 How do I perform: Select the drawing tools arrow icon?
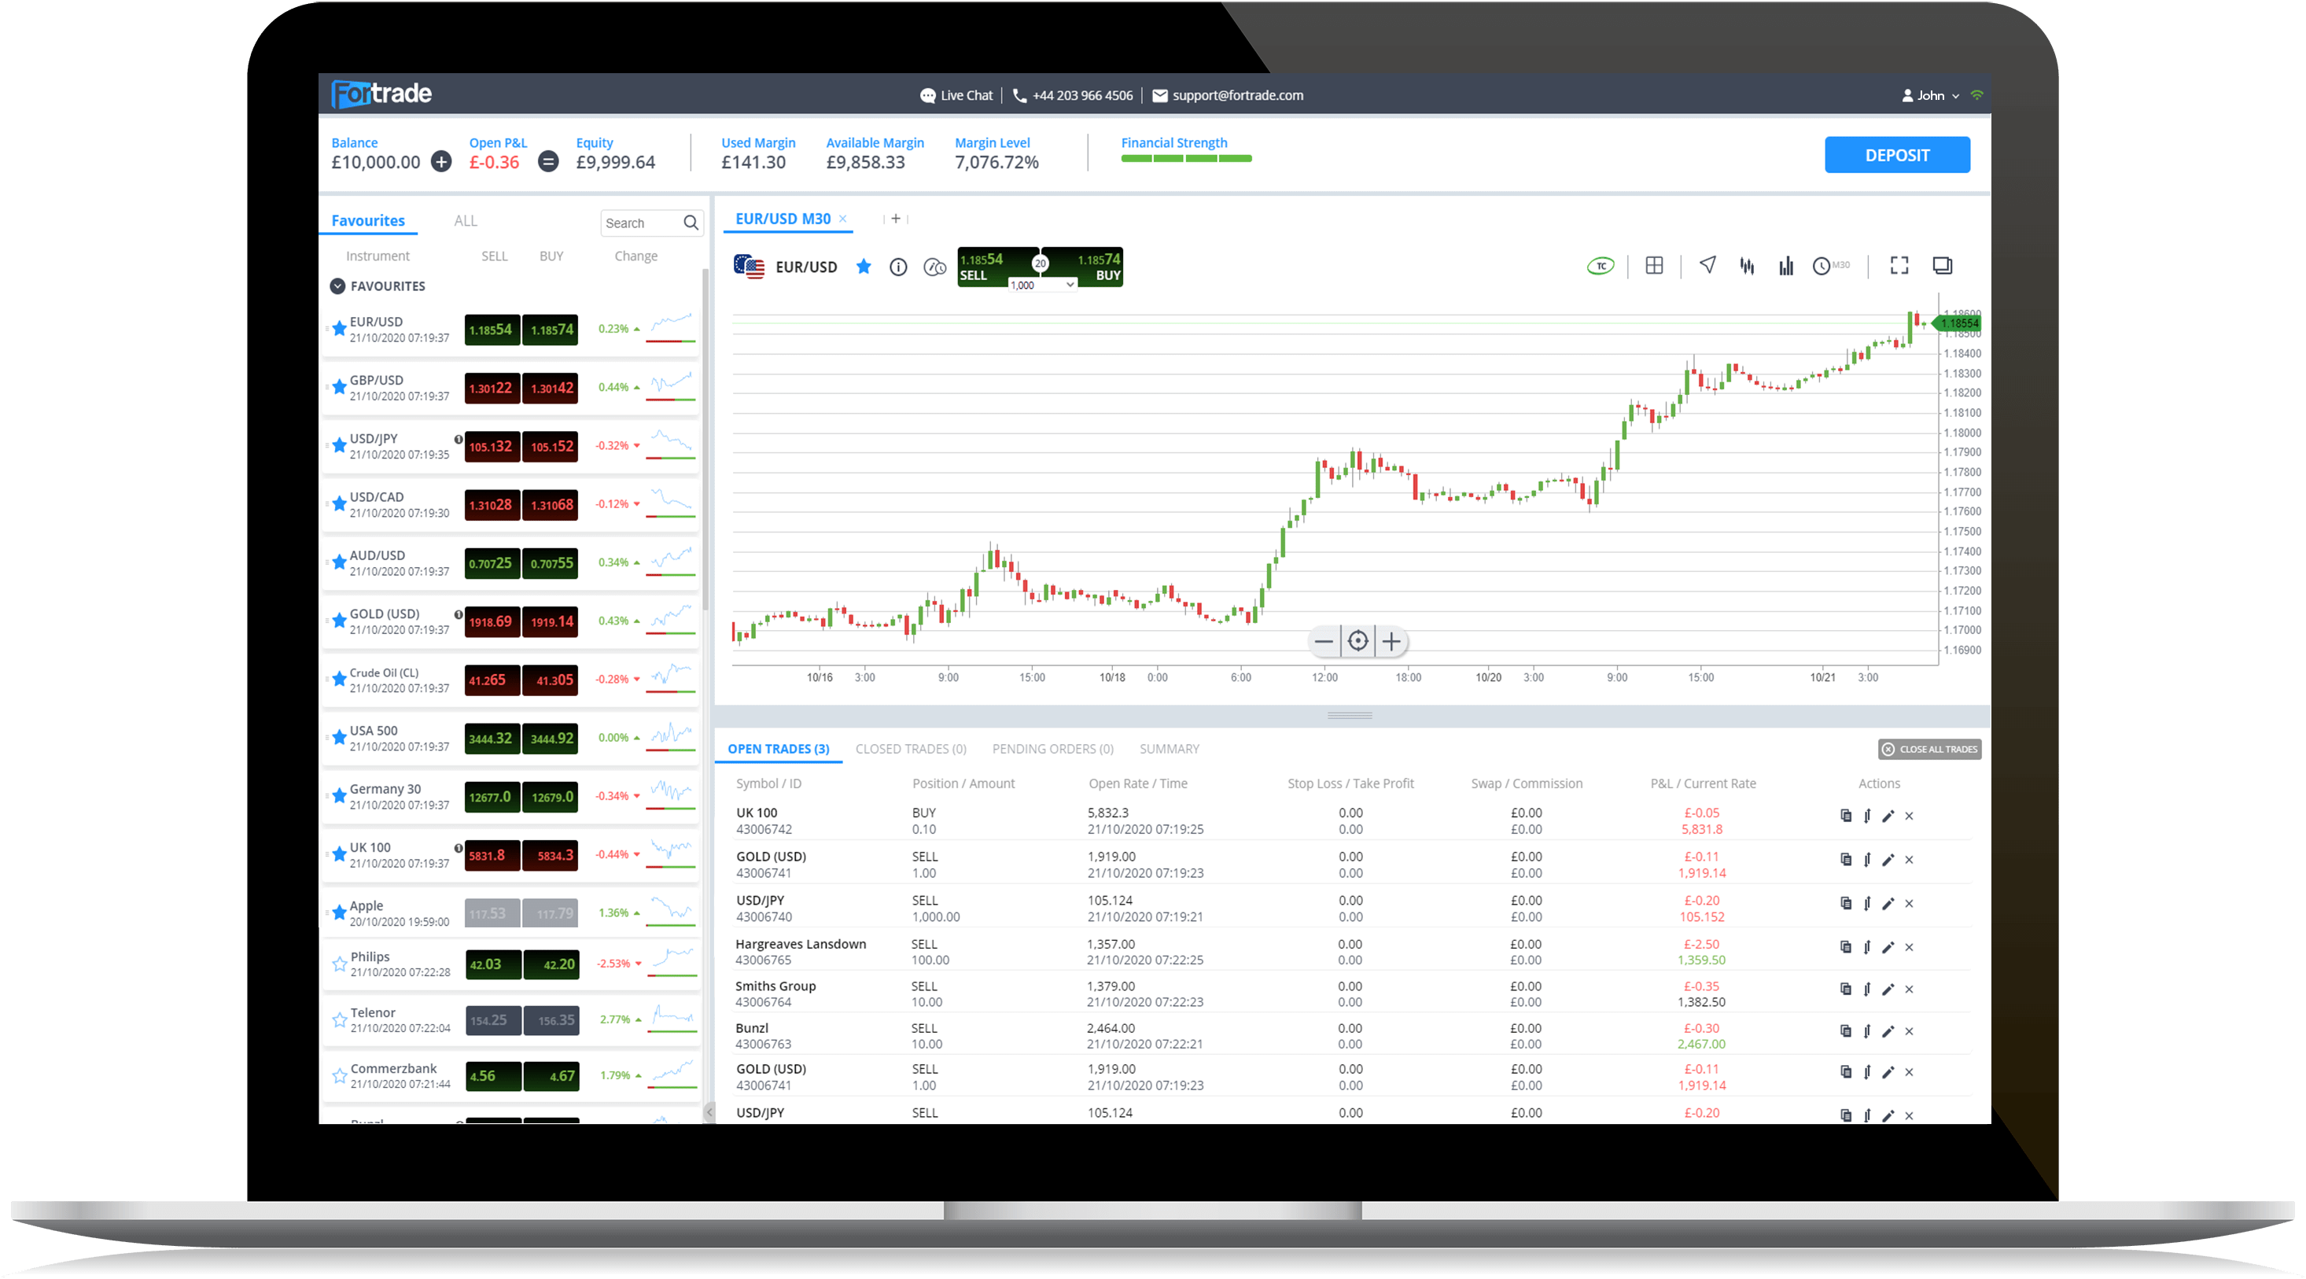coord(1707,266)
